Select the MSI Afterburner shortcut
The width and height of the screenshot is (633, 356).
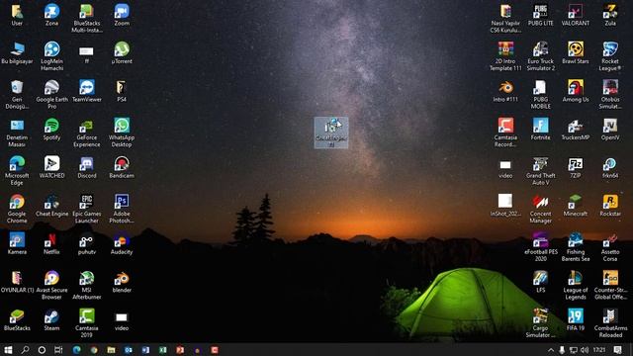pyautogui.click(x=87, y=286)
